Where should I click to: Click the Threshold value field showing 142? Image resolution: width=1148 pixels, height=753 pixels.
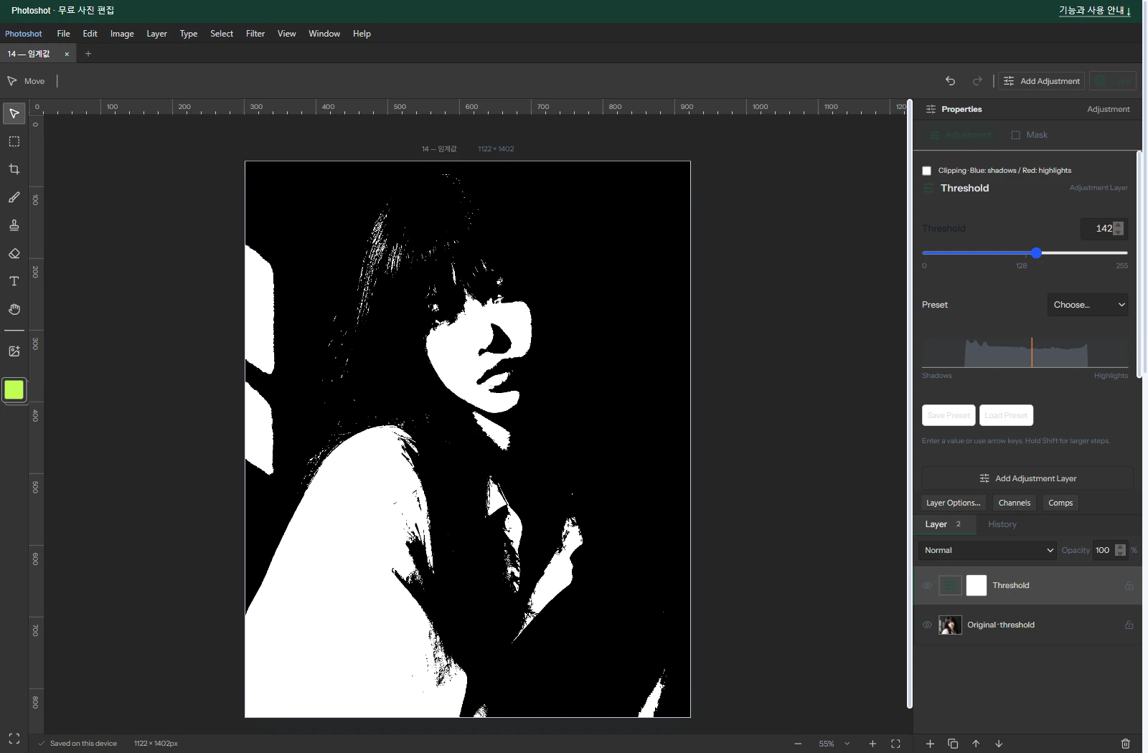1104,229
